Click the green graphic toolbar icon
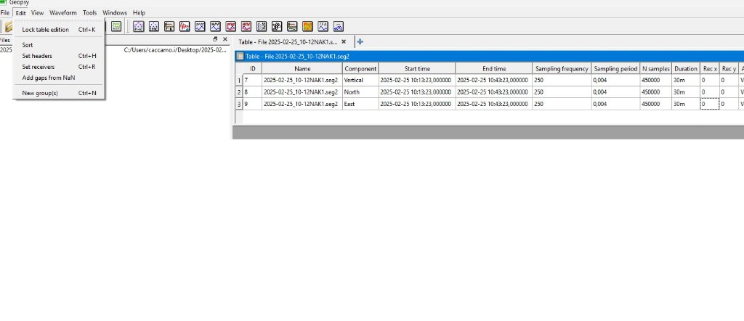Viewport: 744px width, 321px height. tap(116, 26)
